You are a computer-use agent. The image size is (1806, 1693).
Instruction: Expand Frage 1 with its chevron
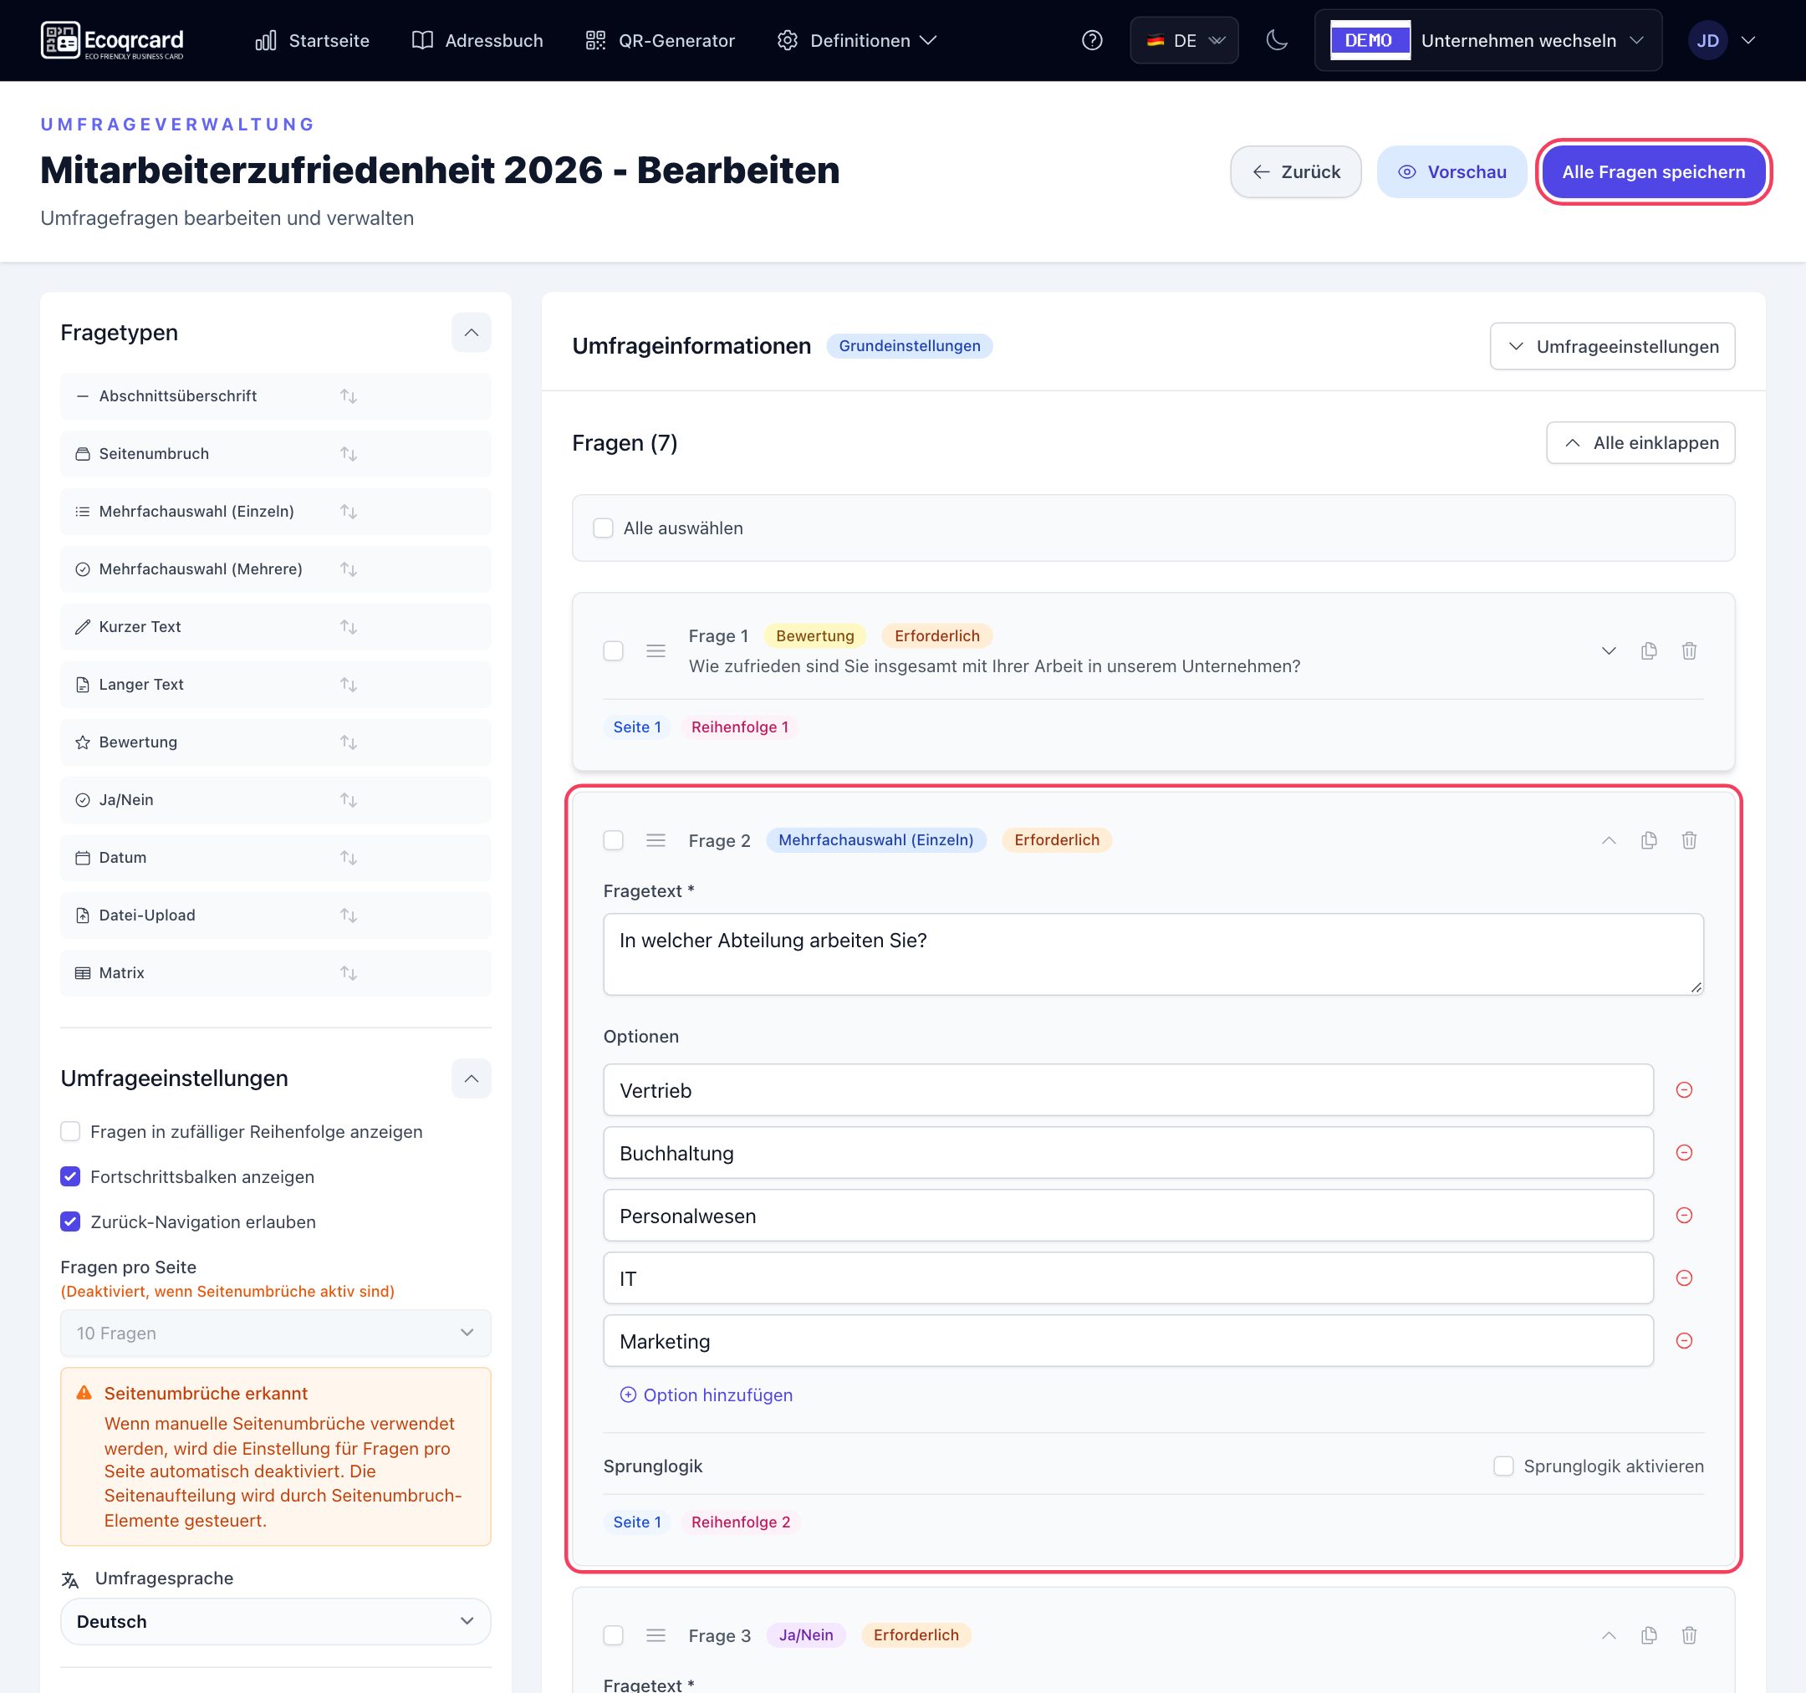click(x=1609, y=650)
